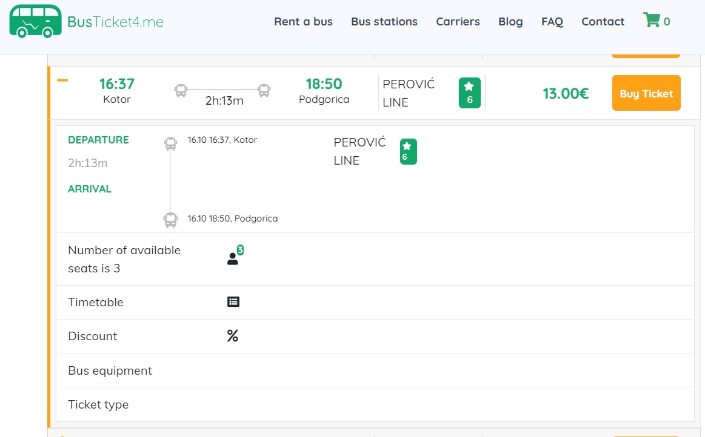Screen dimensions: 705x437
Task: Click the DEPARTURE label
Action: [98, 140]
